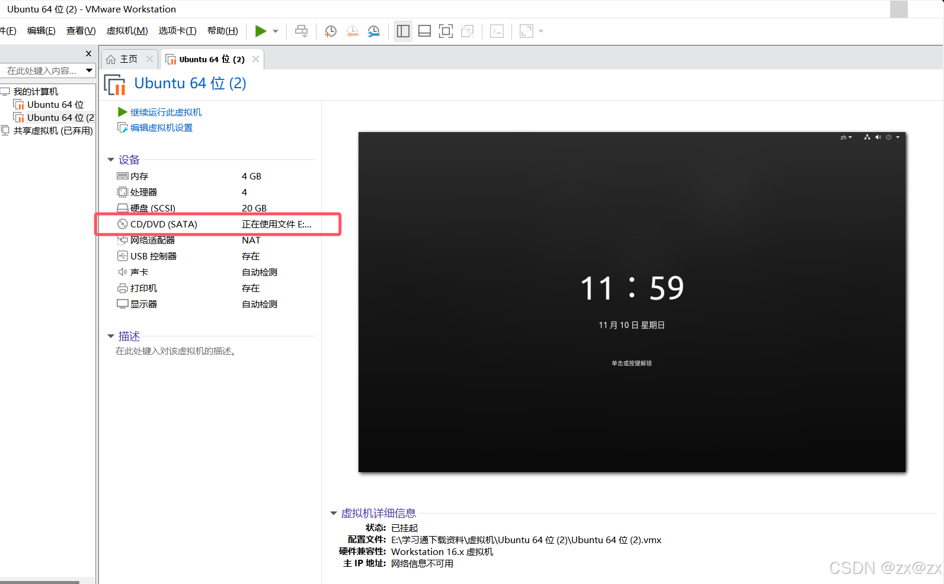Click the USB 控制器 device icon
The width and height of the screenshot is (944, 584).
[x=123, y=256]
